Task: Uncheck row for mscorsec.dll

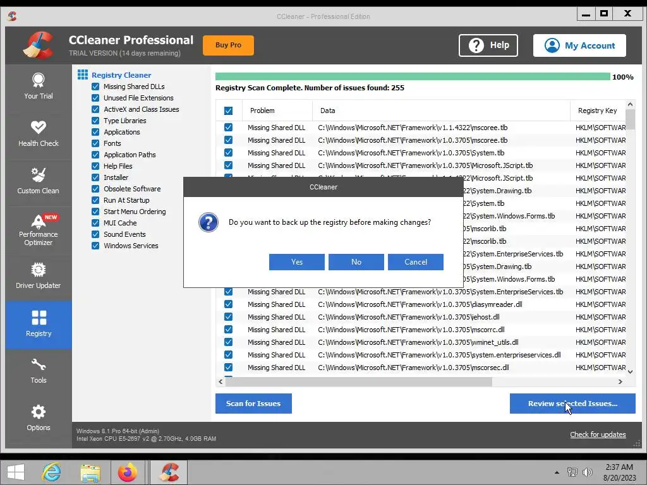Action: [228, 367]
